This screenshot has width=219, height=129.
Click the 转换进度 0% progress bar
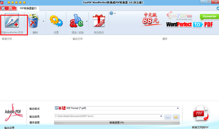tap(117, 123)
